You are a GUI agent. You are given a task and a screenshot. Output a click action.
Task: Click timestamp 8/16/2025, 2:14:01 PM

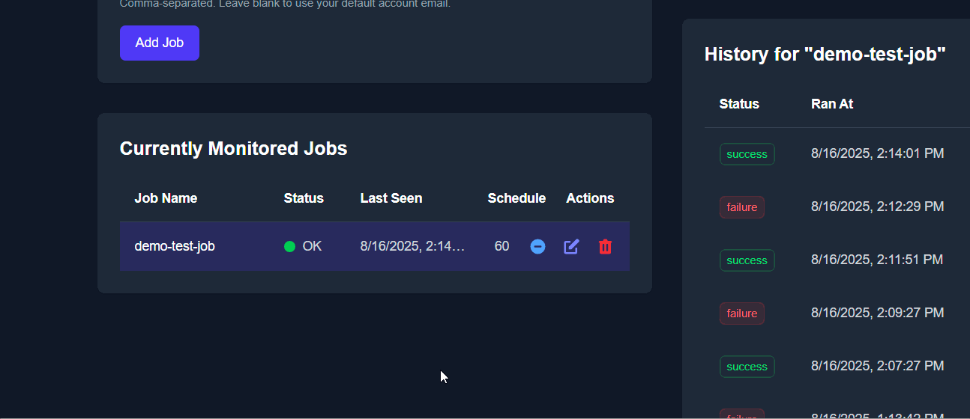(877, 153)
